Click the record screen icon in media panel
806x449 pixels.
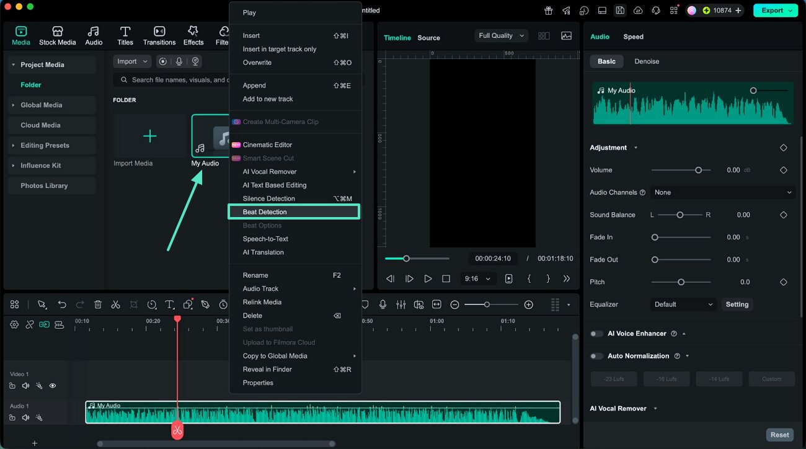pos(162,61)
